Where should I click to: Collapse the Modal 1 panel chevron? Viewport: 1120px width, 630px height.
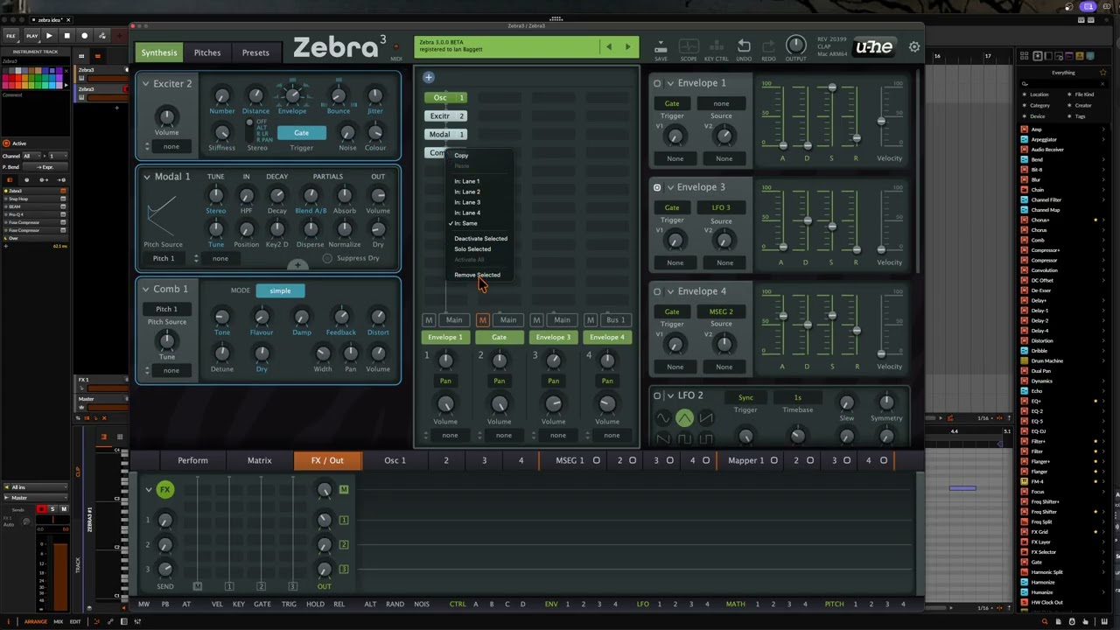[x=146, y=177]
